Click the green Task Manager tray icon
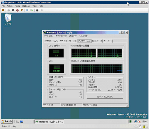 point(130,121)
